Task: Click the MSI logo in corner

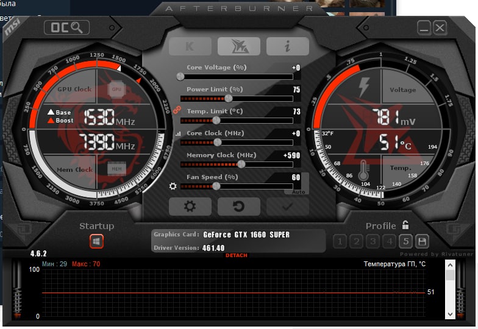Action: coord(12,27)
